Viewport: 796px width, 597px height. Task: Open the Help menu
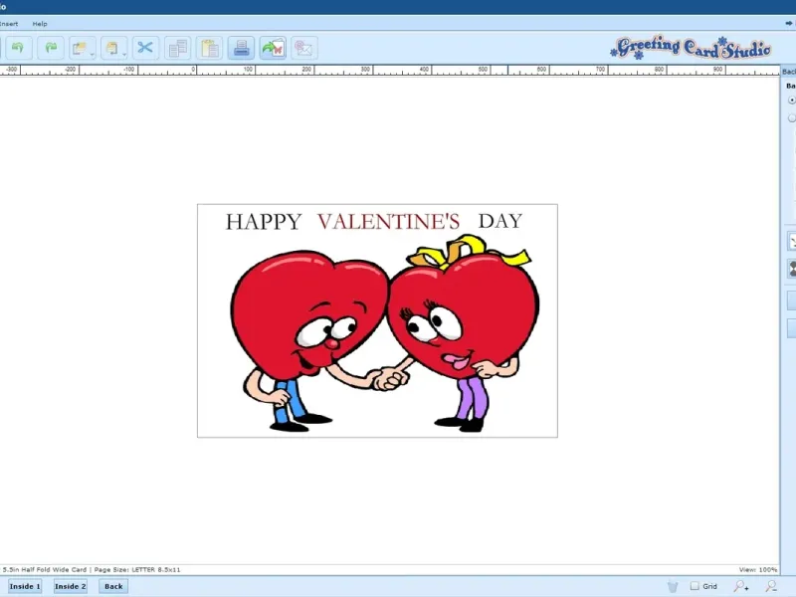point(40,23)
